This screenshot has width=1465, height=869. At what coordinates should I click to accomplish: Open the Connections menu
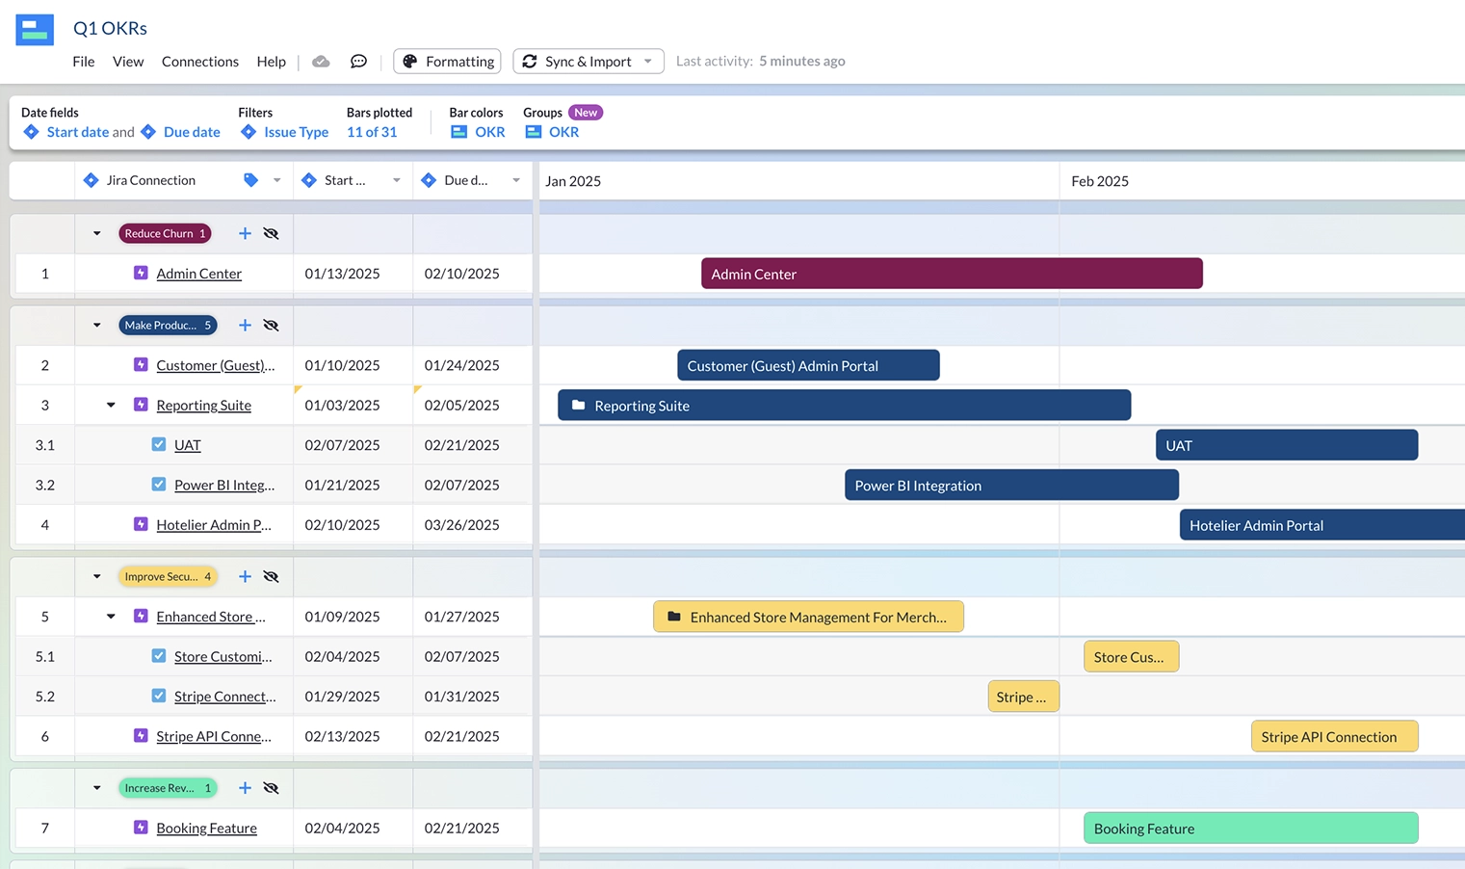pos(200,62)
